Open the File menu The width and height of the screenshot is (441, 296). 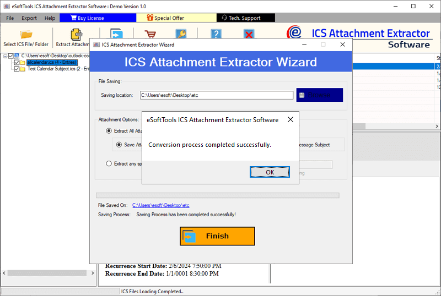tap(10, 18)
